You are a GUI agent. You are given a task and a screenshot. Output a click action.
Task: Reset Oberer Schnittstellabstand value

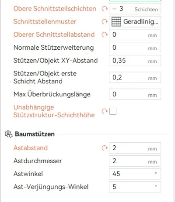pos(105,34)
